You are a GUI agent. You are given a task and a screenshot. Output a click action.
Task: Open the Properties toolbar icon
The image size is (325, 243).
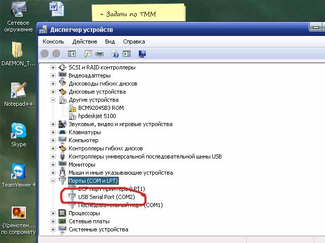88,54
